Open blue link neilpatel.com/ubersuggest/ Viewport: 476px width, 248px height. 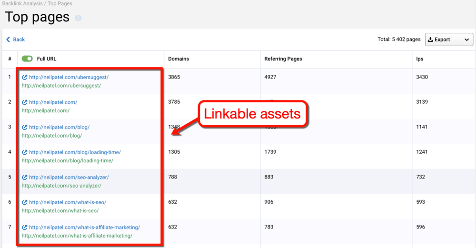click(x=69, y=77)
